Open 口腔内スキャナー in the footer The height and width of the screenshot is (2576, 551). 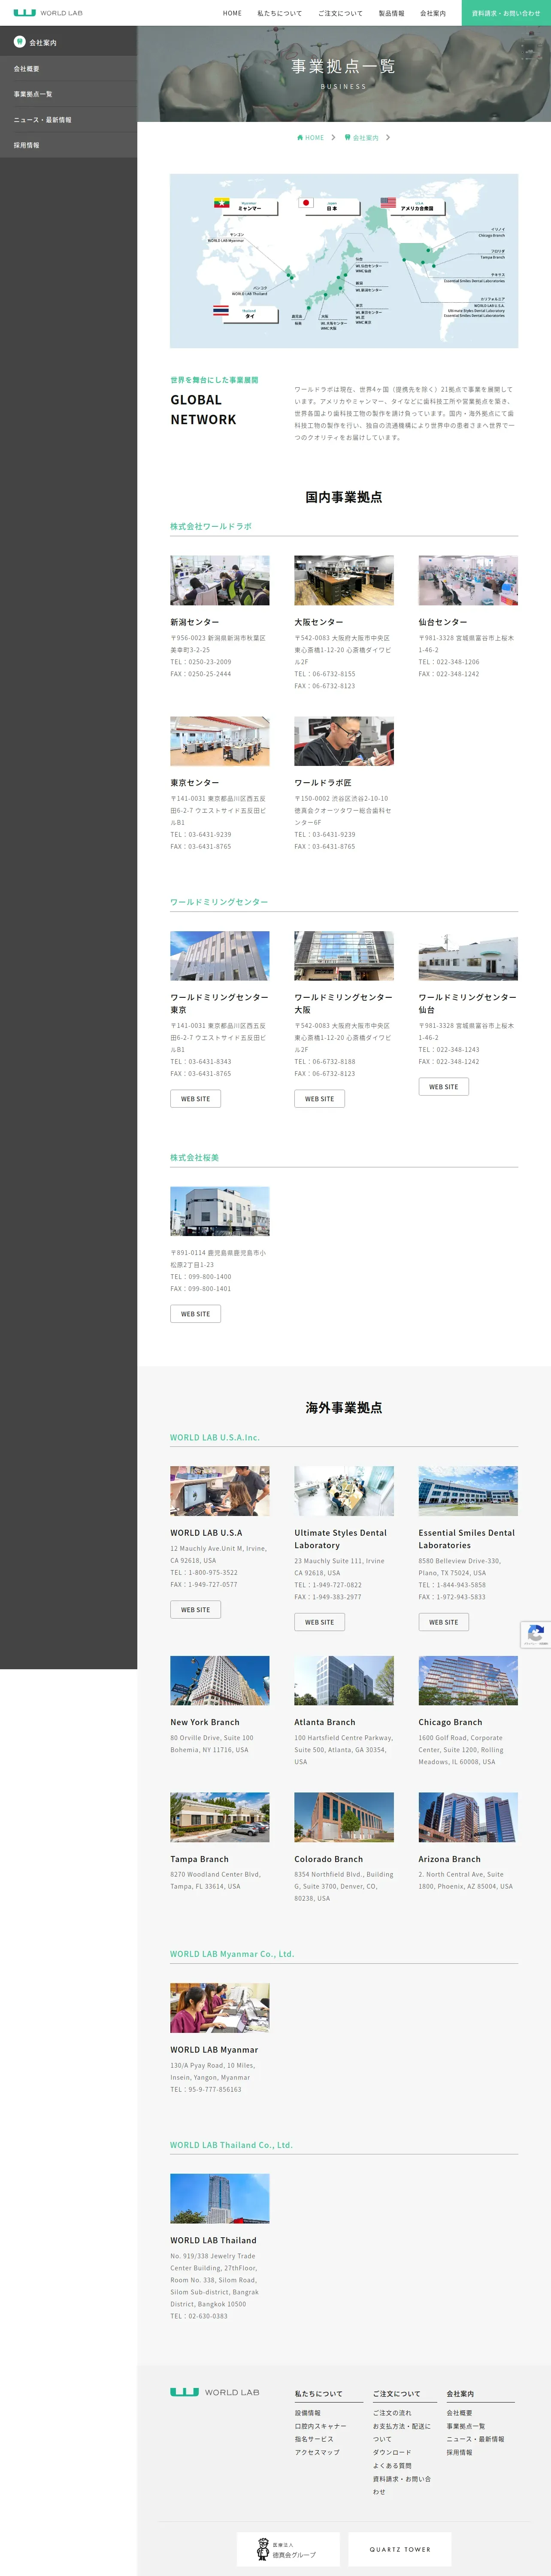321,2426
